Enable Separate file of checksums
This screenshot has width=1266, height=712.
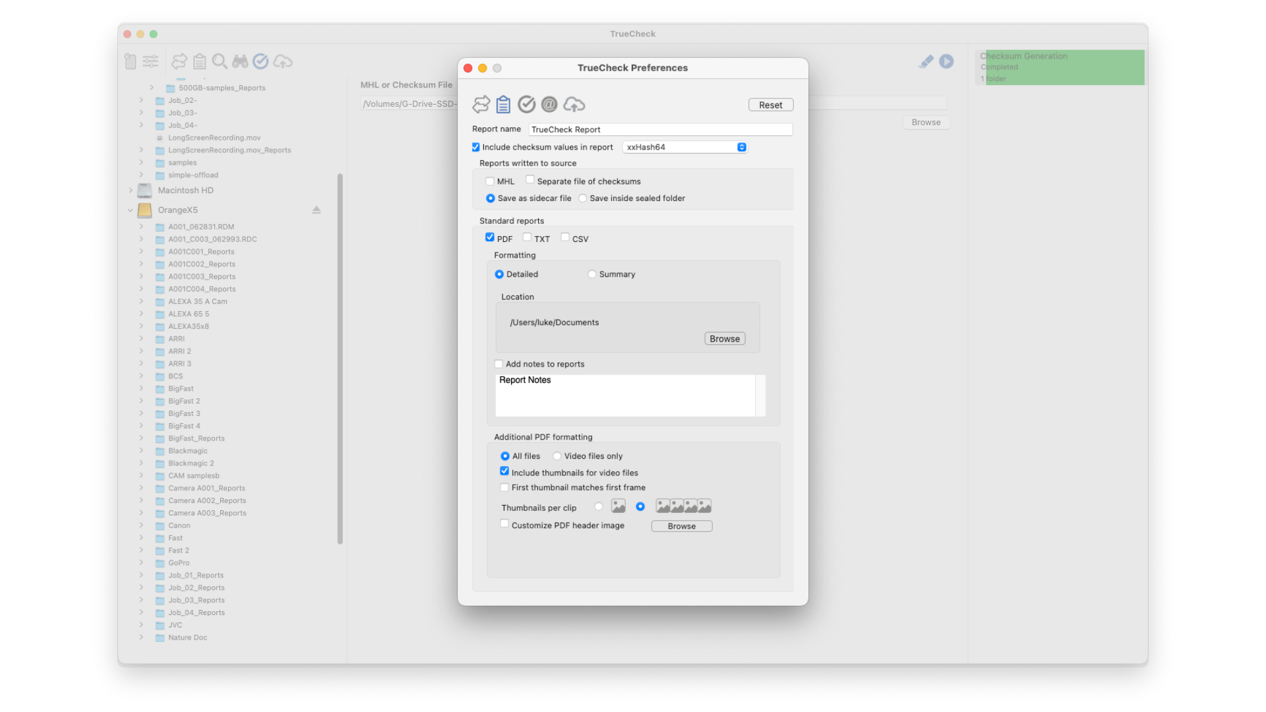click(529, 179)
